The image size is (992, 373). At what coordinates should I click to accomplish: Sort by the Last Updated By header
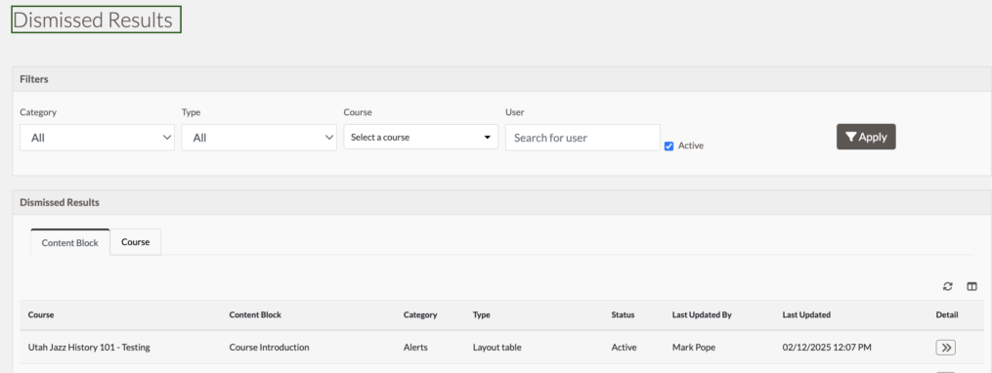pos(702,314)
